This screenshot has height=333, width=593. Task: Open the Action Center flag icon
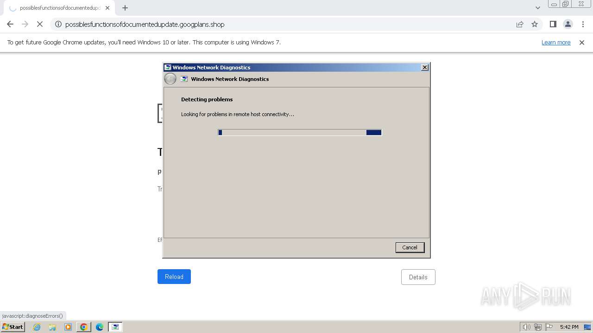point(549,327)
